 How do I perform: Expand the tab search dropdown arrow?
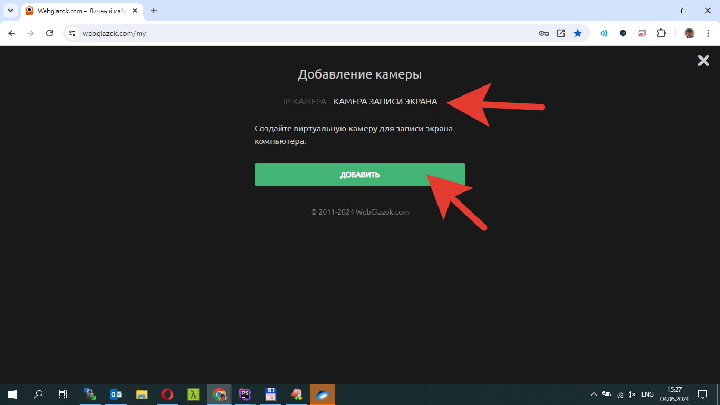(10, 11)
